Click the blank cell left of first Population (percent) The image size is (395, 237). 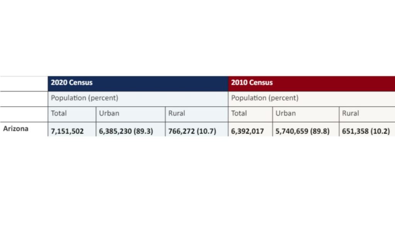pos(24,99)
